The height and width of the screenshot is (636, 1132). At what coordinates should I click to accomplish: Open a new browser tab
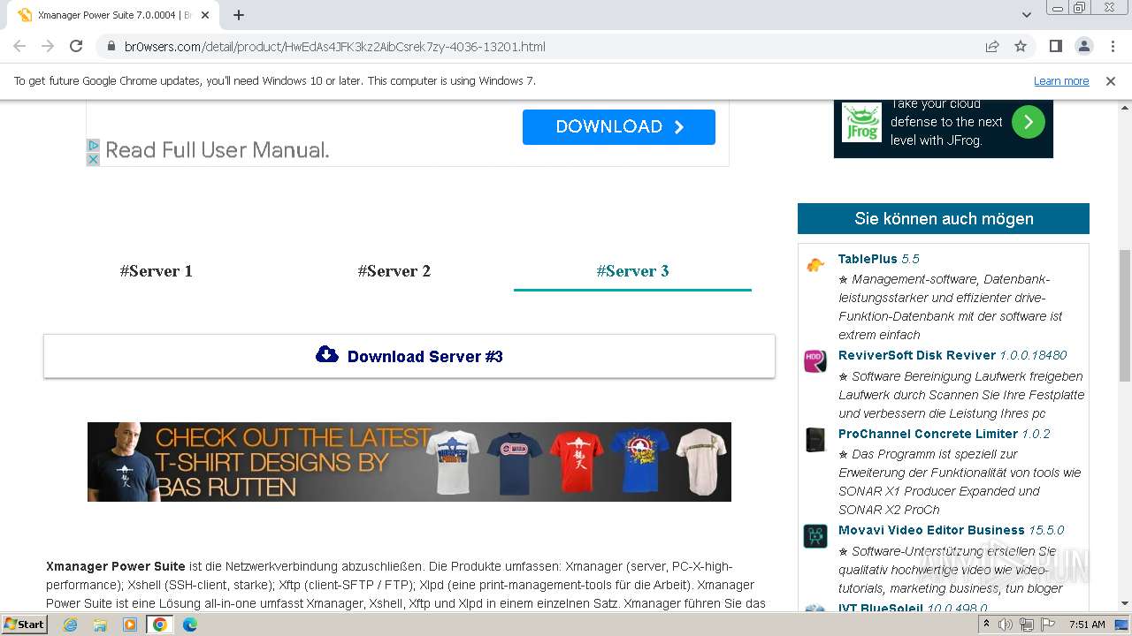239,15
